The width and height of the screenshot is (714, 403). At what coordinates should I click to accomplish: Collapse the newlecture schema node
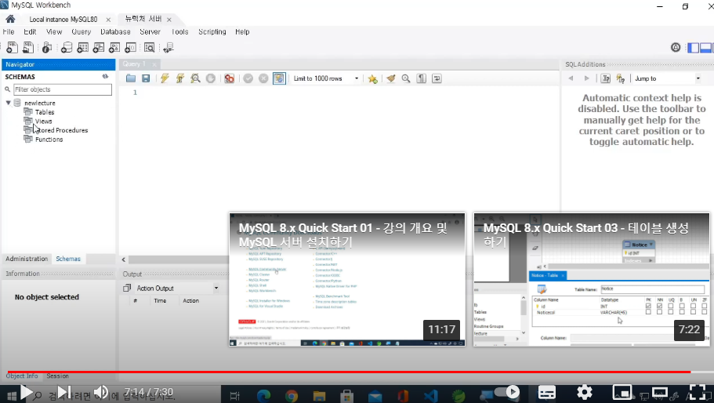(x=8, y=103)
